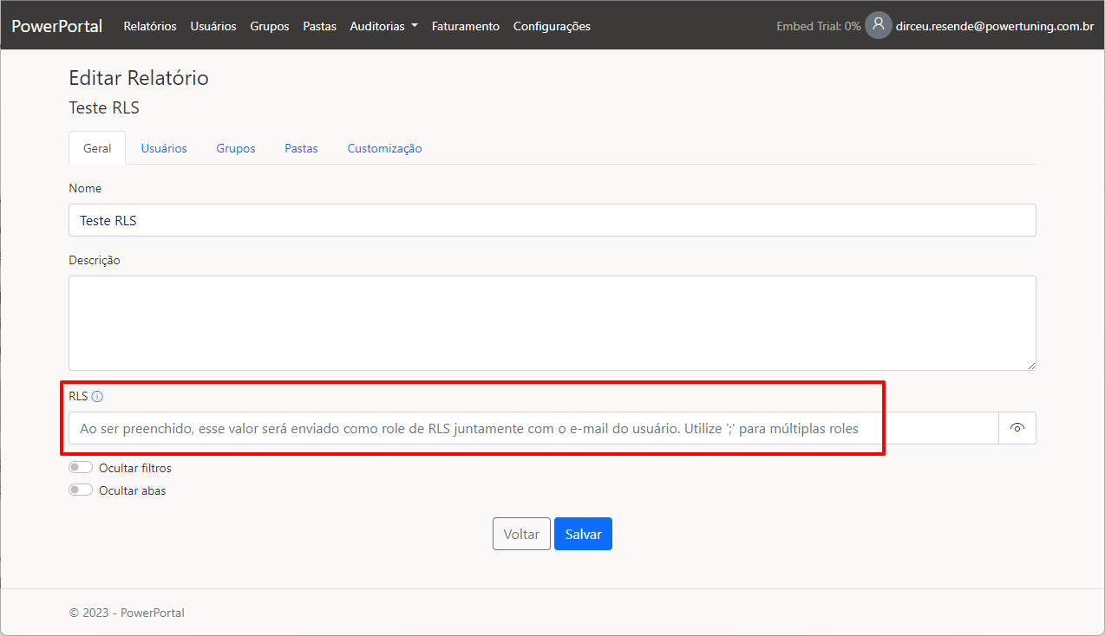Select the Pastas tab

(301, 148)
